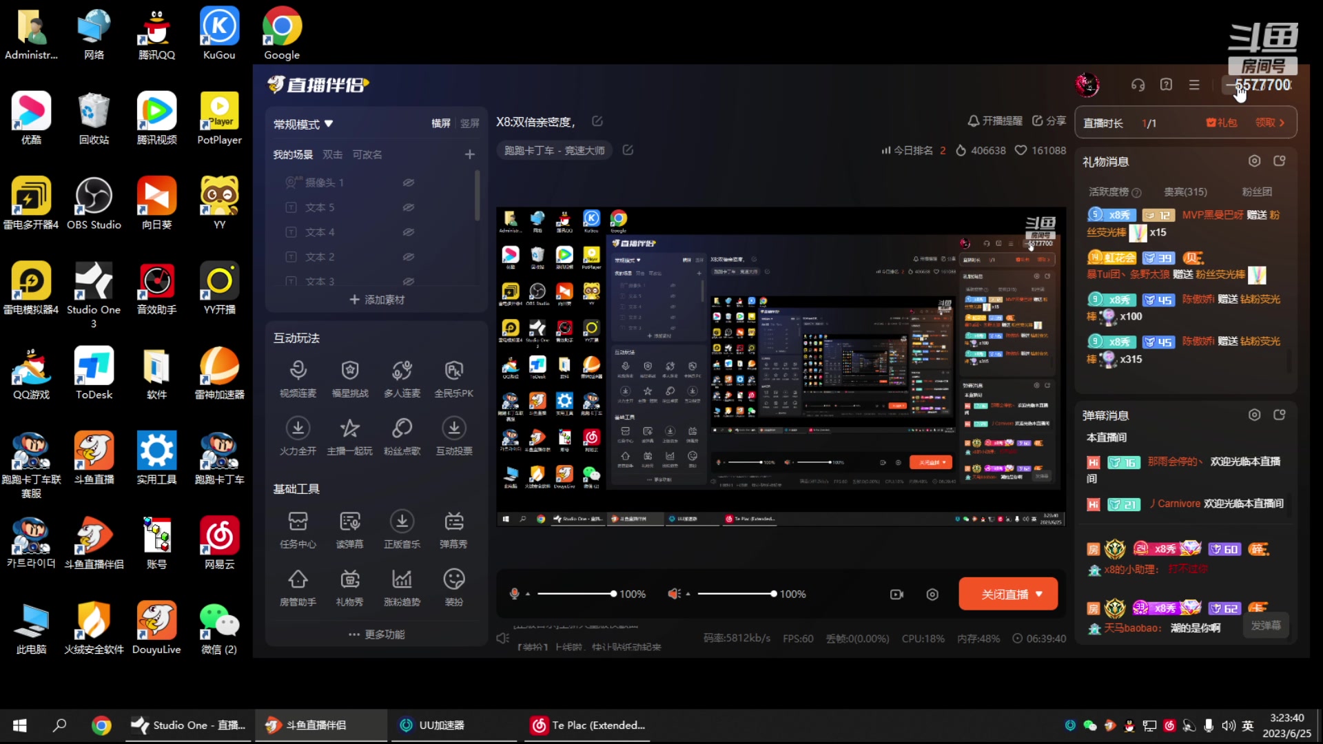Toggle visibility of 文本 4 source
Viewport: 1323px width, 744px height.
[408, 232]
